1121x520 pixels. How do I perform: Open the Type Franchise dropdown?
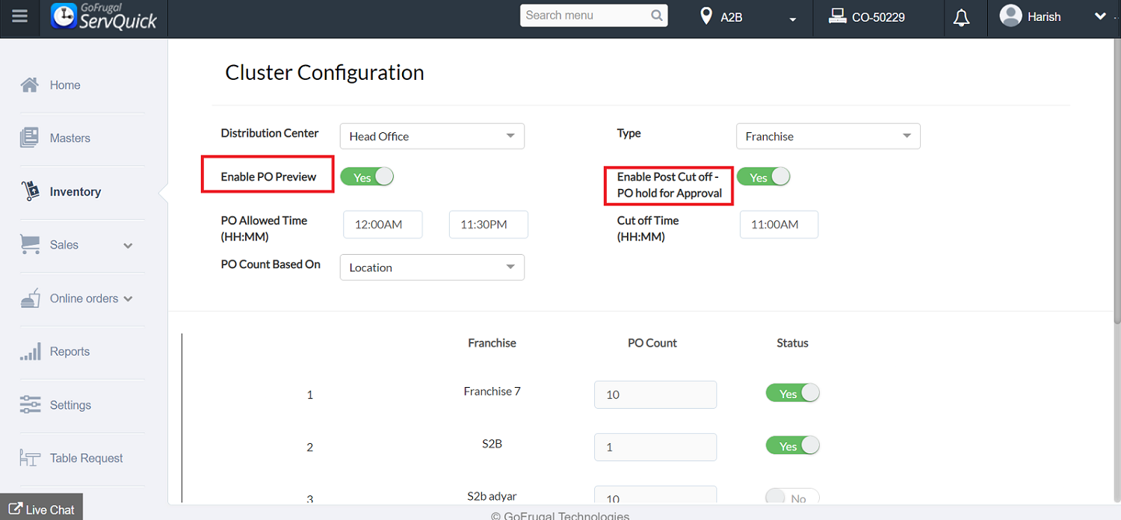[828, 136]
